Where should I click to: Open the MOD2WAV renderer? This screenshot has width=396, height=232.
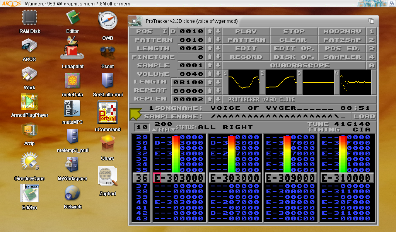(342, 31)
